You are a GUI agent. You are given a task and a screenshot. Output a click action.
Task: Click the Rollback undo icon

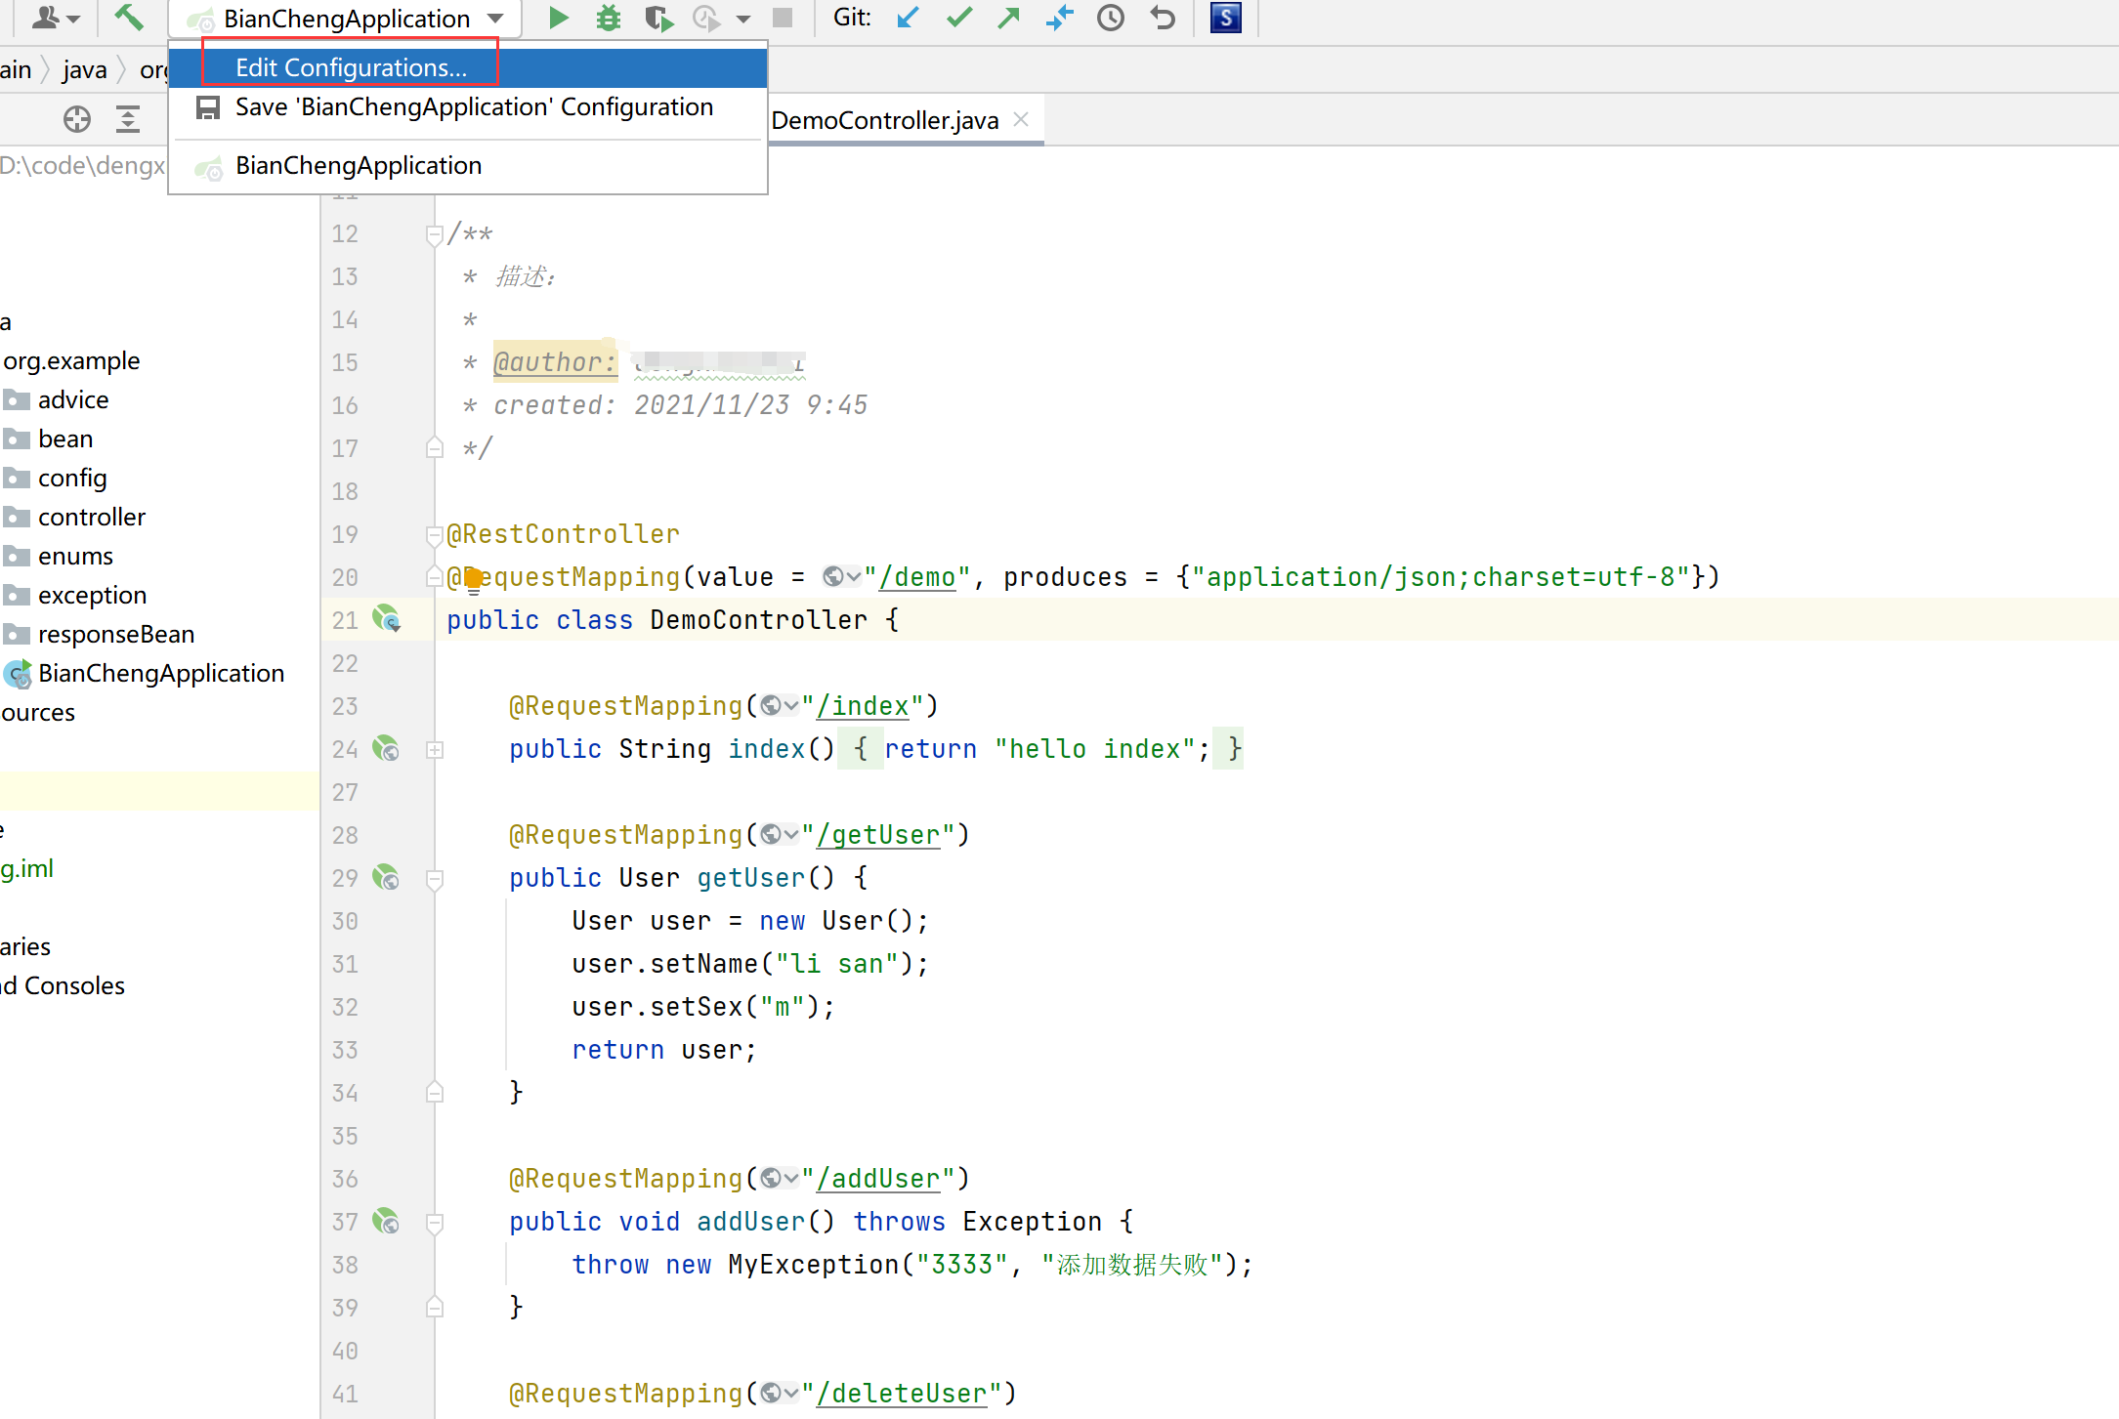tap(1163, 18)
